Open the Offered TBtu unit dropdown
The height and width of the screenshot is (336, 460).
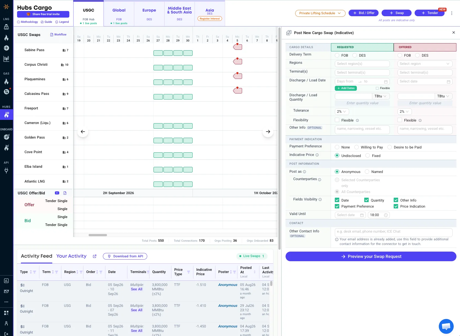click(443, 96)
